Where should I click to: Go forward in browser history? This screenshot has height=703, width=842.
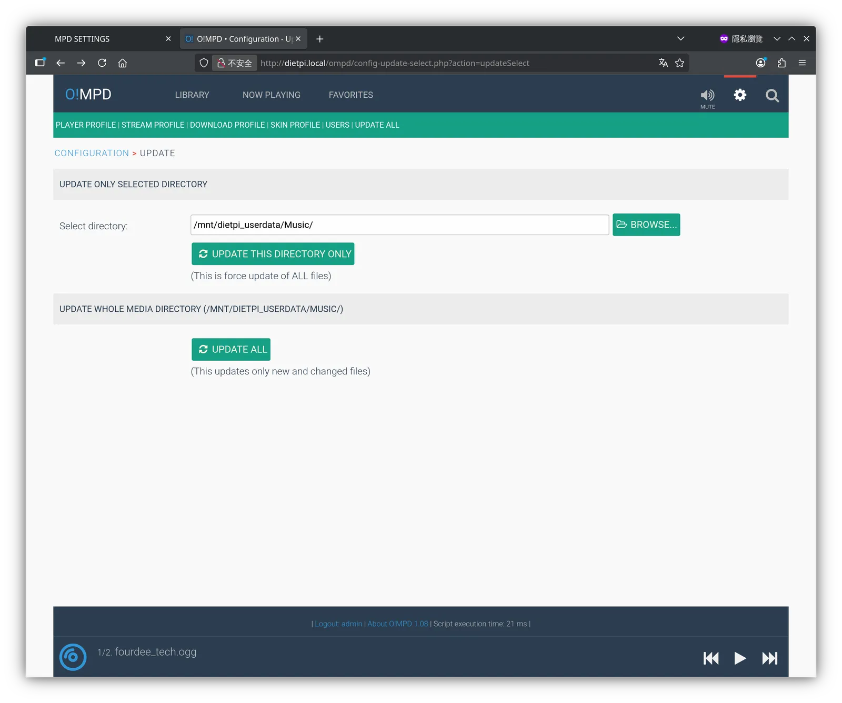[81, 63]
